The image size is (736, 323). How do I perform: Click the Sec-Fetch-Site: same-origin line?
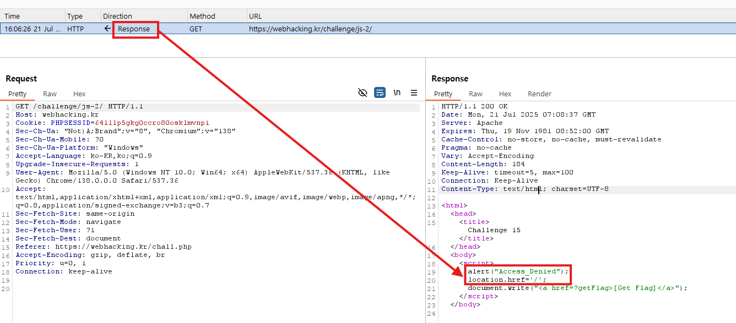click(75, 214)
